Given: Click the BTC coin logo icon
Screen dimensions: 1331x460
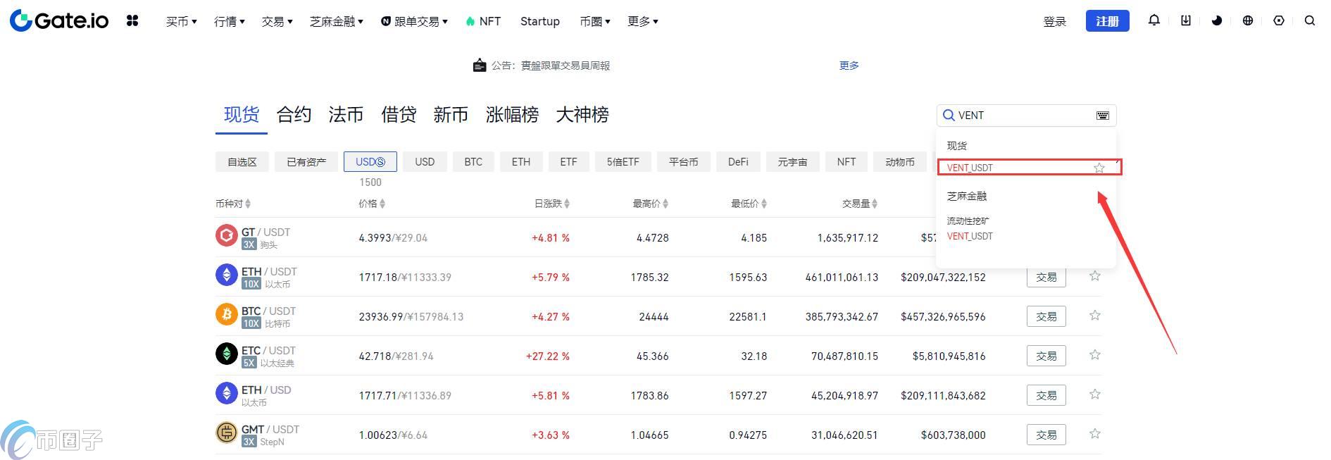Looking at the screenshot, I should tap(227, 314).
